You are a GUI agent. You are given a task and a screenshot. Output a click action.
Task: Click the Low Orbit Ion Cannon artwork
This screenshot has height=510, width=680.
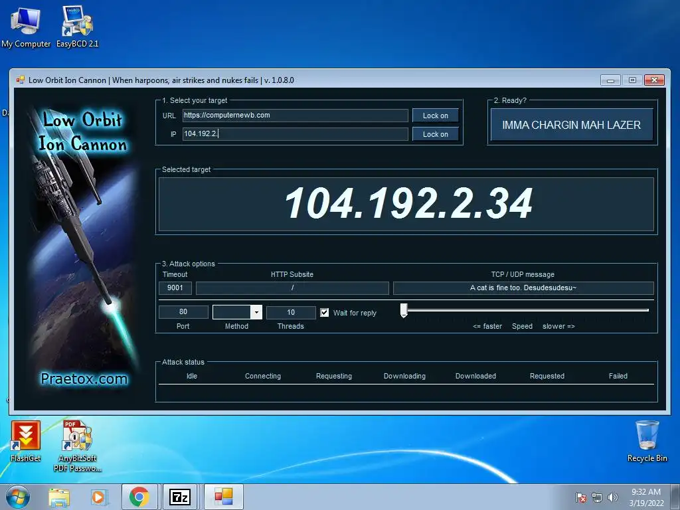82,250
